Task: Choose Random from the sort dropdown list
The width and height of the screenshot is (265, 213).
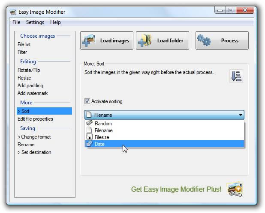Action: tap(164, 123)
